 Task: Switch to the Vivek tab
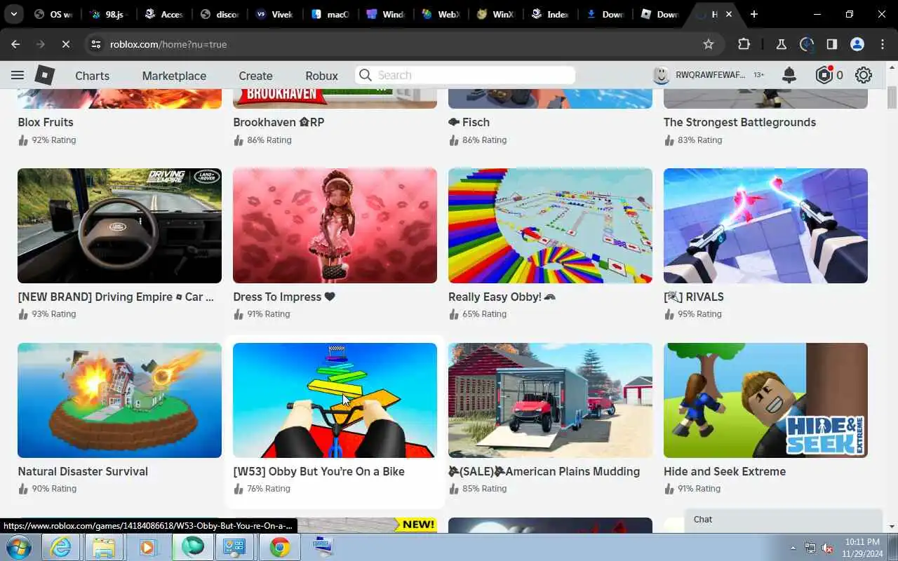275,14
